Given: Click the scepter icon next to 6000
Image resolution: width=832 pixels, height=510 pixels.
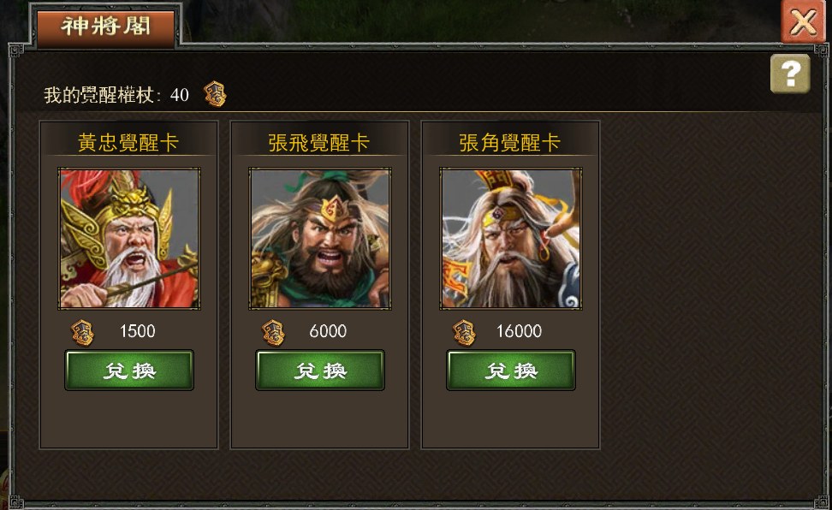Looking at the screenshot, I should point(274,333).
